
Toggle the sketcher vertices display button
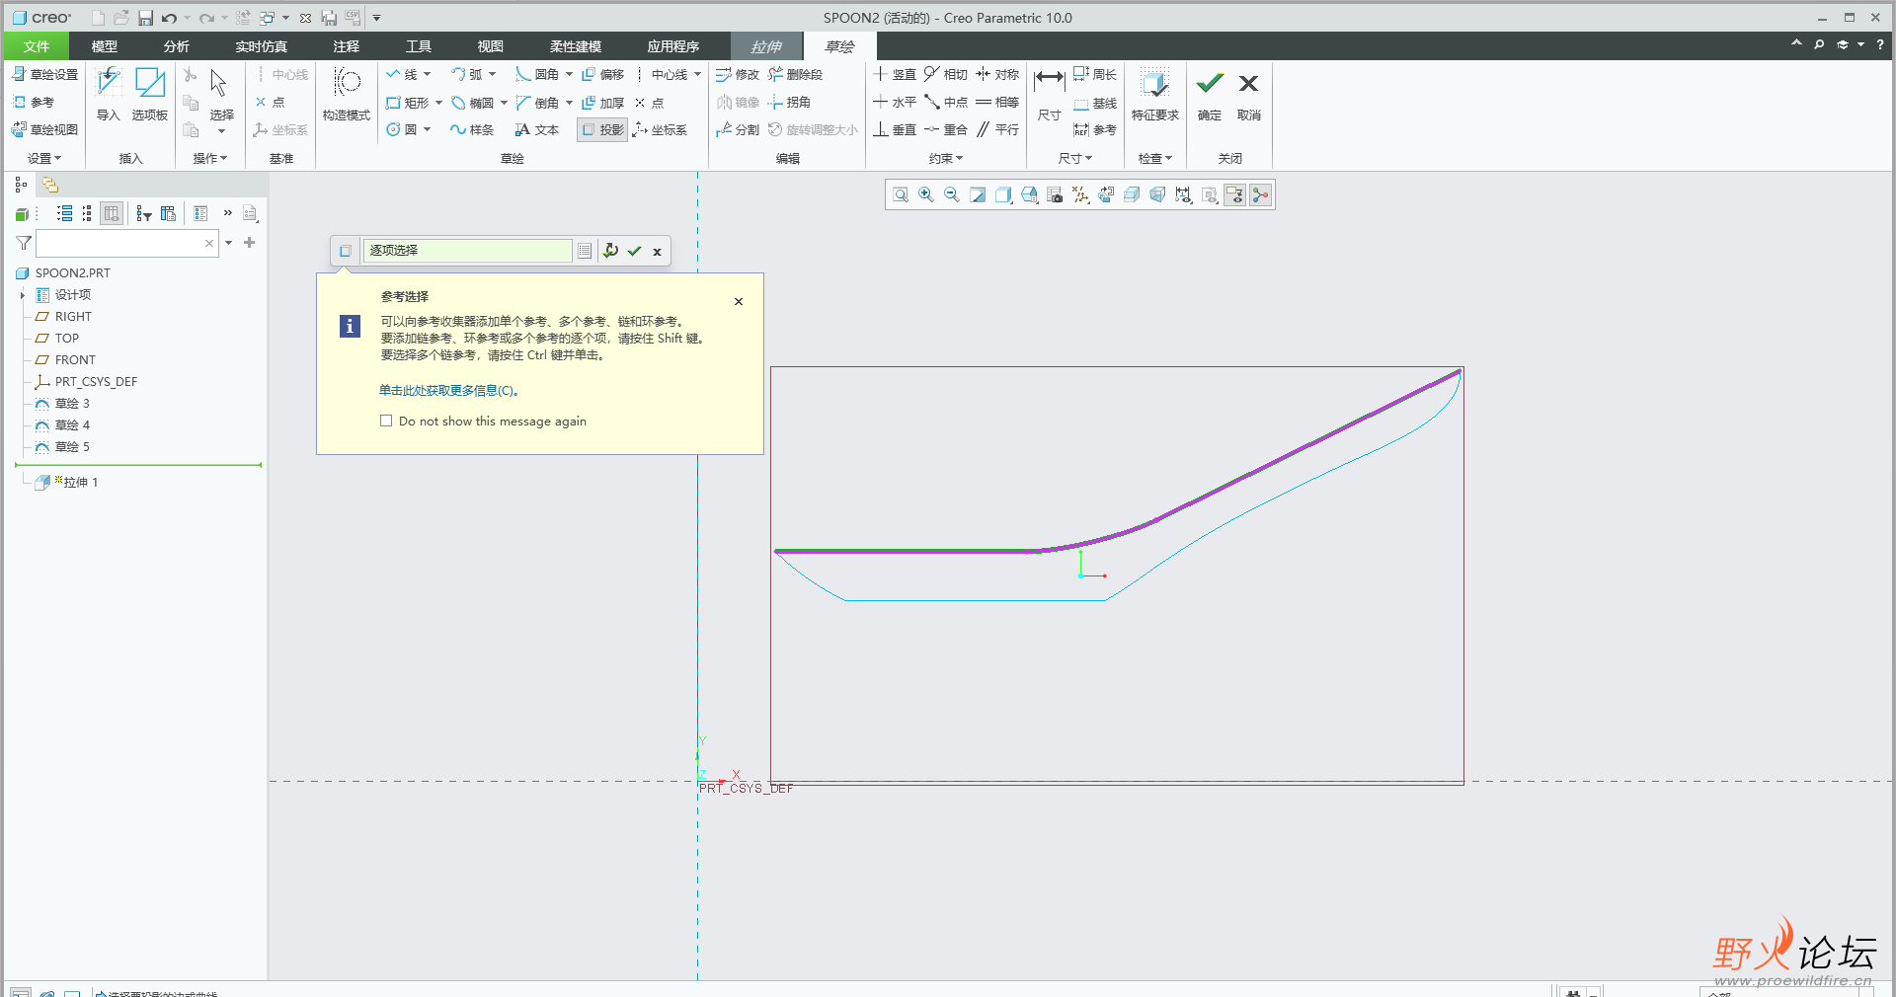coord(1260,195)
